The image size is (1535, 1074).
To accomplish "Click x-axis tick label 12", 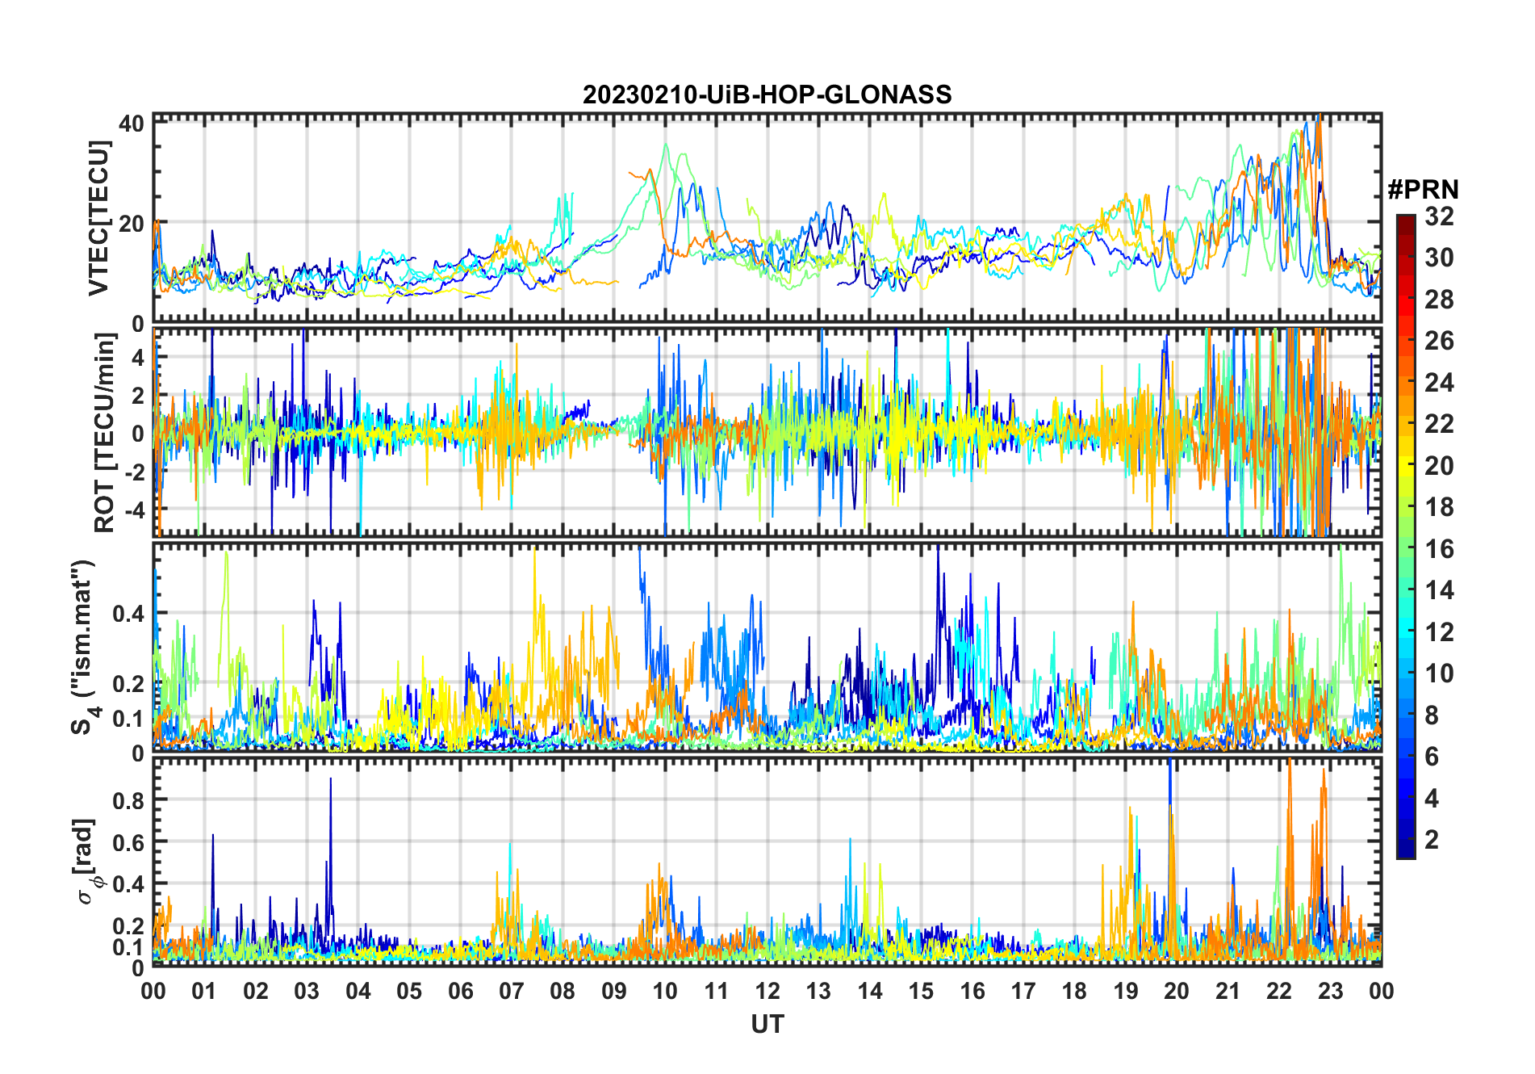I will coord(767,991).
